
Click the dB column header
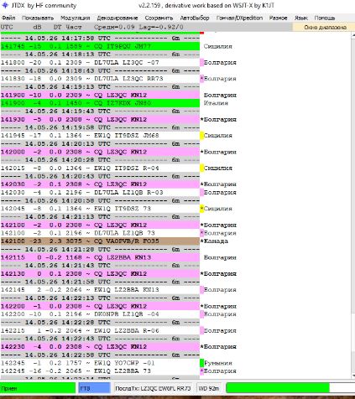point(37,27)
